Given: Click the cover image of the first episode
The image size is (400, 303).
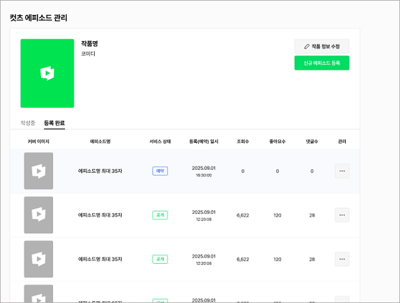Looking at the screenshot, I should click(39, 171).
